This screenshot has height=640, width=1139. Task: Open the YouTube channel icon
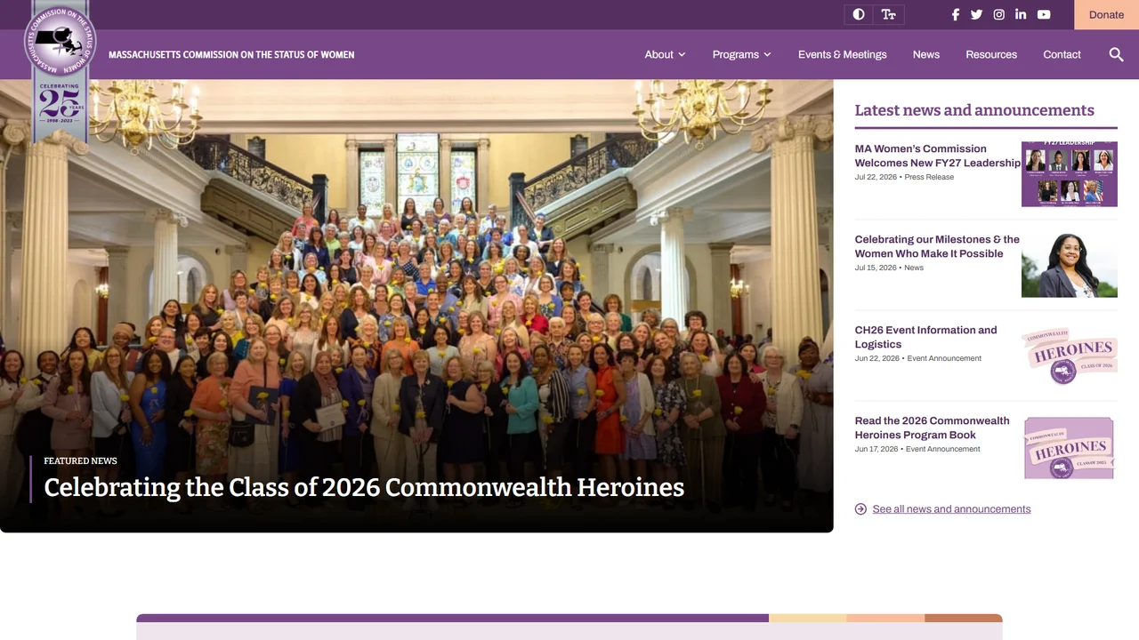coord(1044,14)
